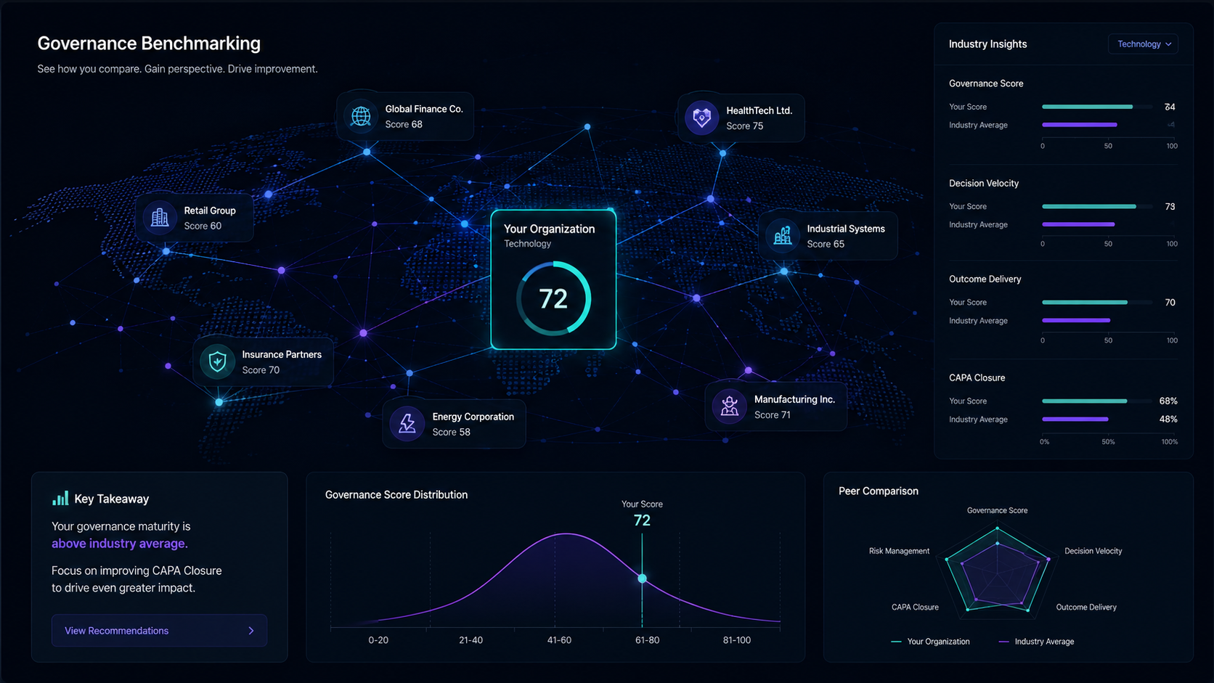
Task: Click the Key Takeaway bar chart icon
Action: (60, 499)
